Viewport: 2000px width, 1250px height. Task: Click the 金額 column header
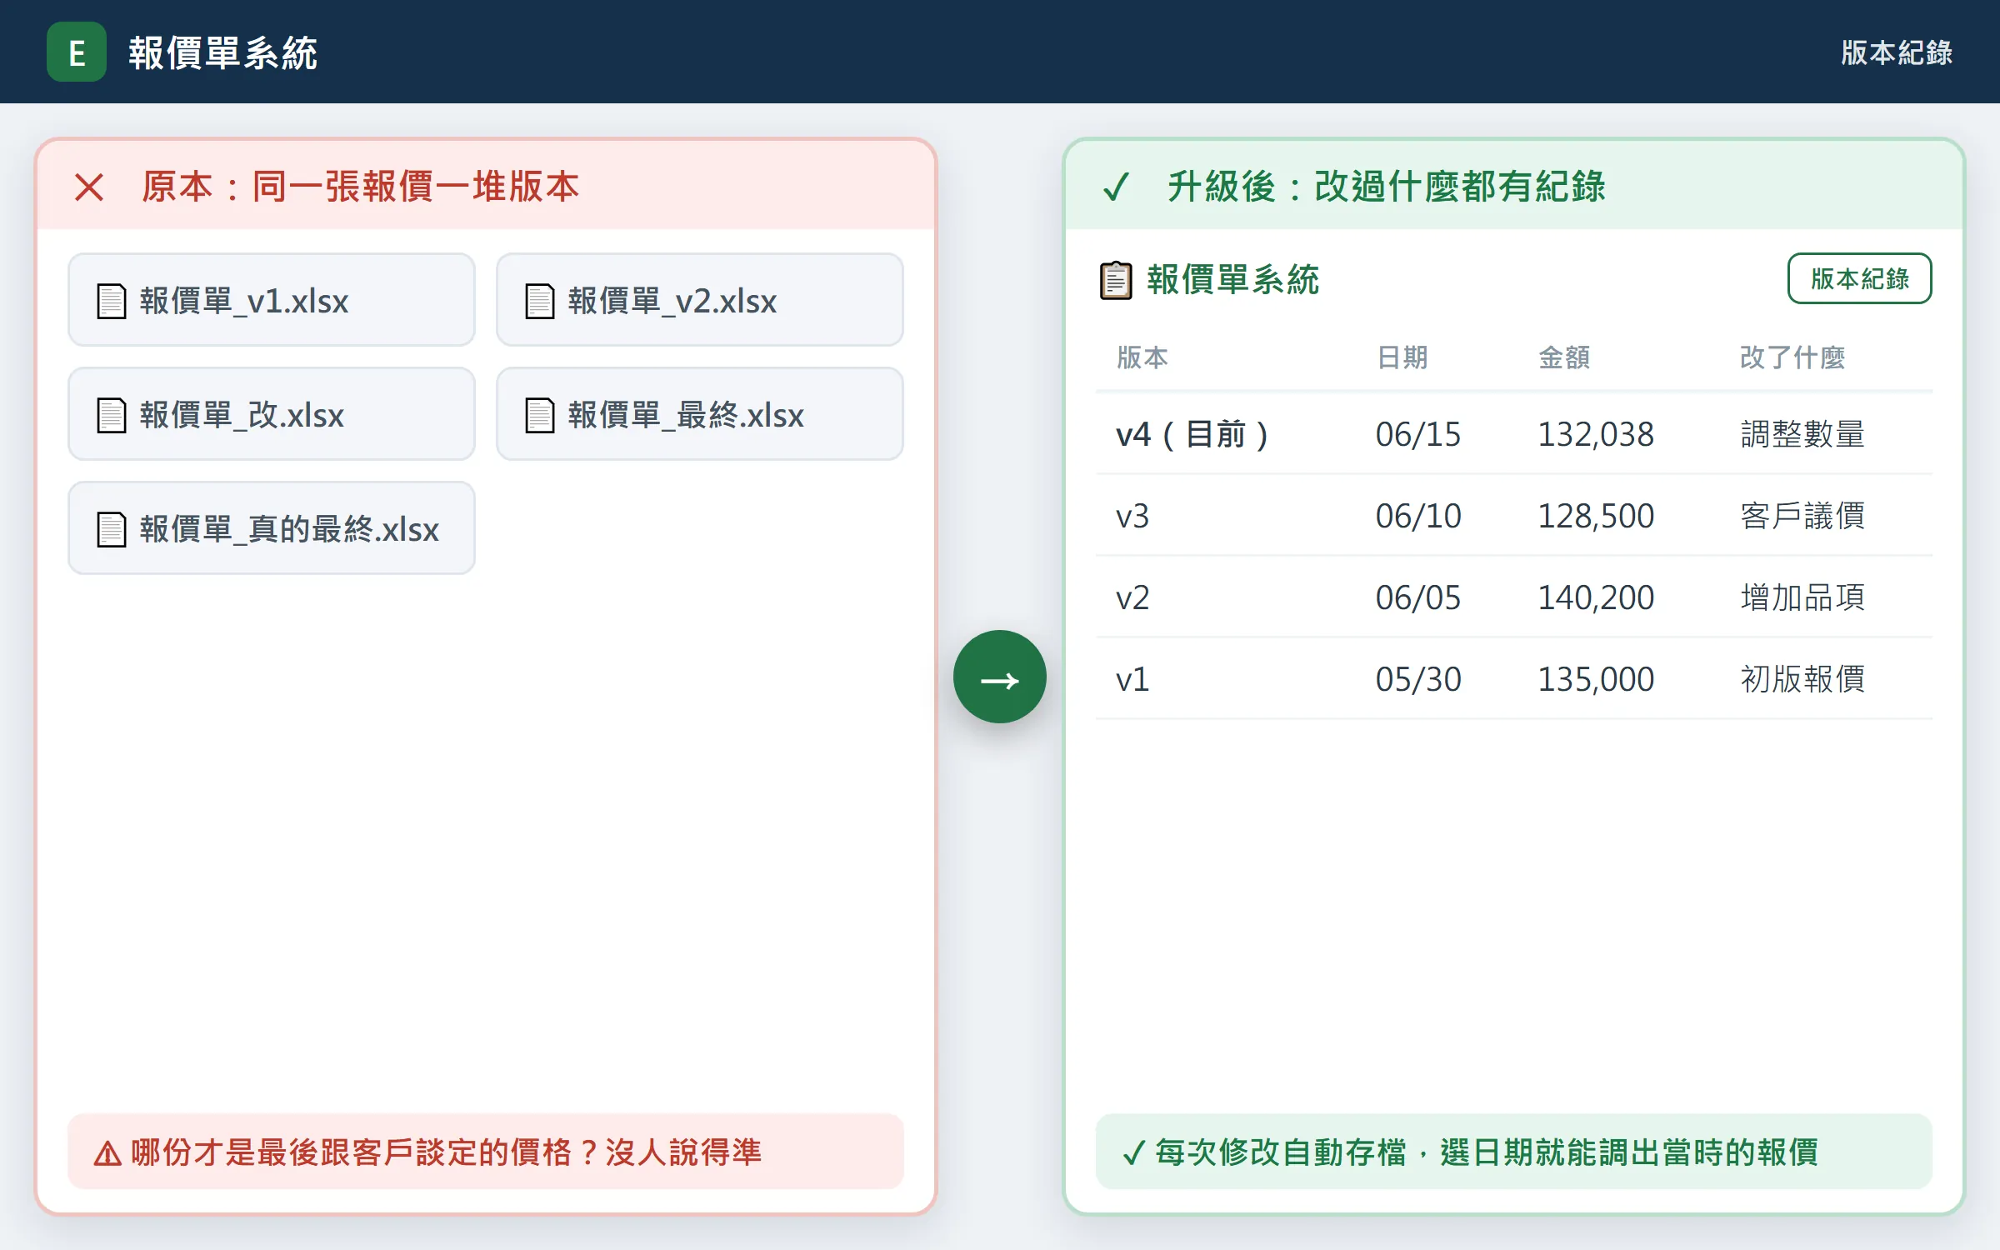[x=1564, y=357]
